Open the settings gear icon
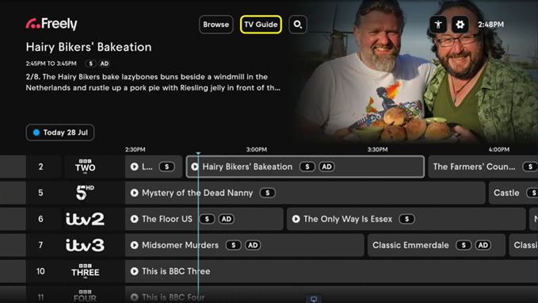Screen dimensions: 538x303 (460, 25)
